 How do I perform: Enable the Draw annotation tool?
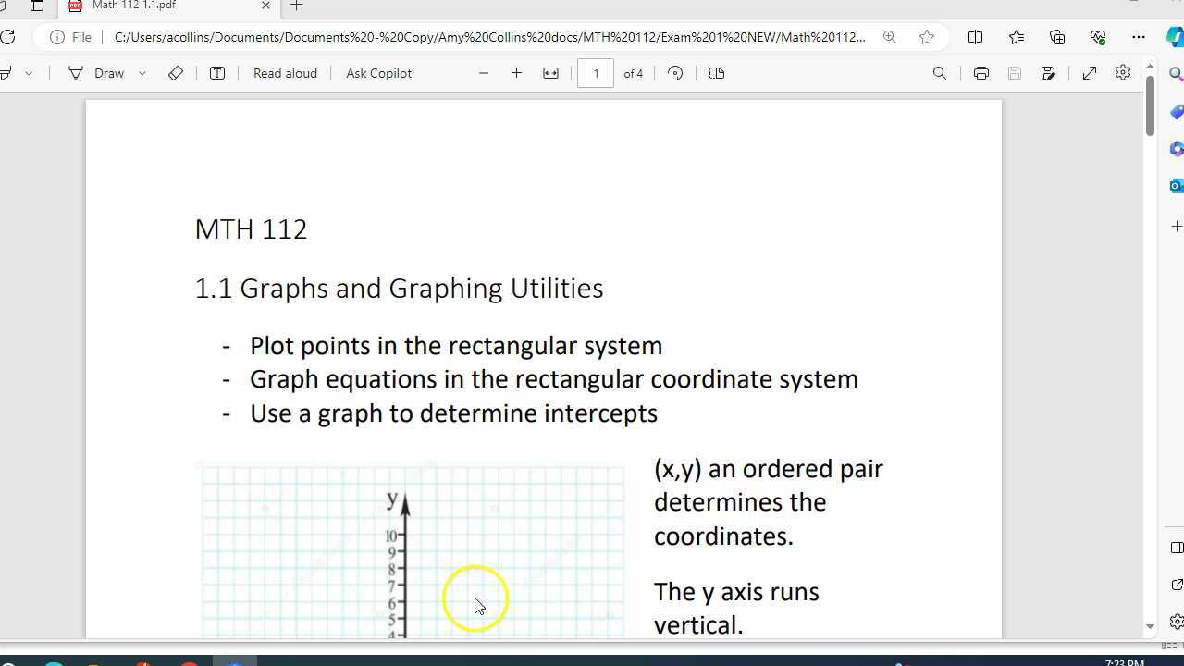97,73
